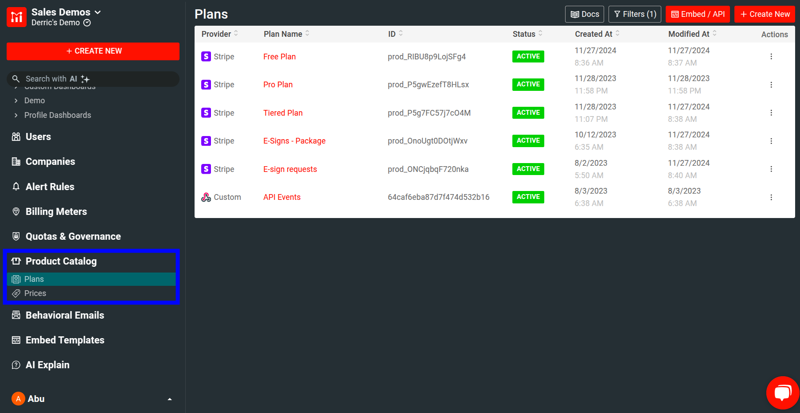Open the AI Explain help icon
This screenshot has width=800, height=413.
point(16,365)
